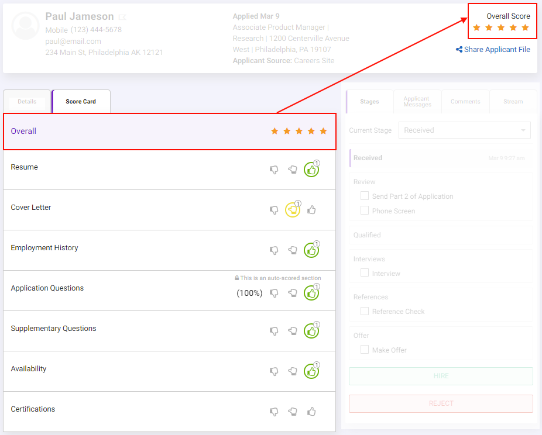Rate Supplementary Questions as neutral
542x435 pixels.
pyautogui.click(x=293, y=331)
